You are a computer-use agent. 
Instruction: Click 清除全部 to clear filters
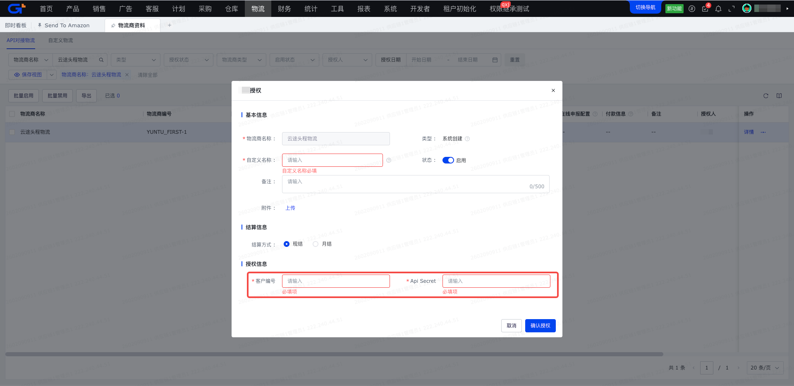click(x=148, y=75)
